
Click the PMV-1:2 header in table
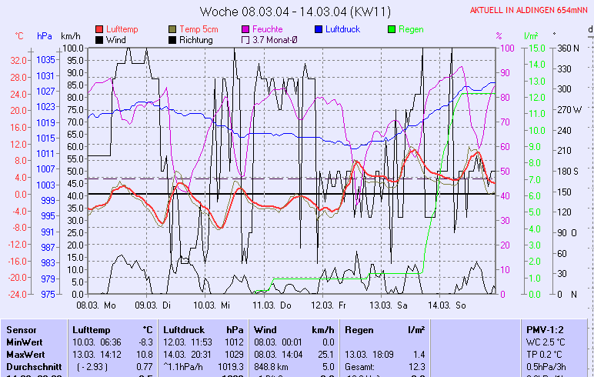click(x=544, y=329)
